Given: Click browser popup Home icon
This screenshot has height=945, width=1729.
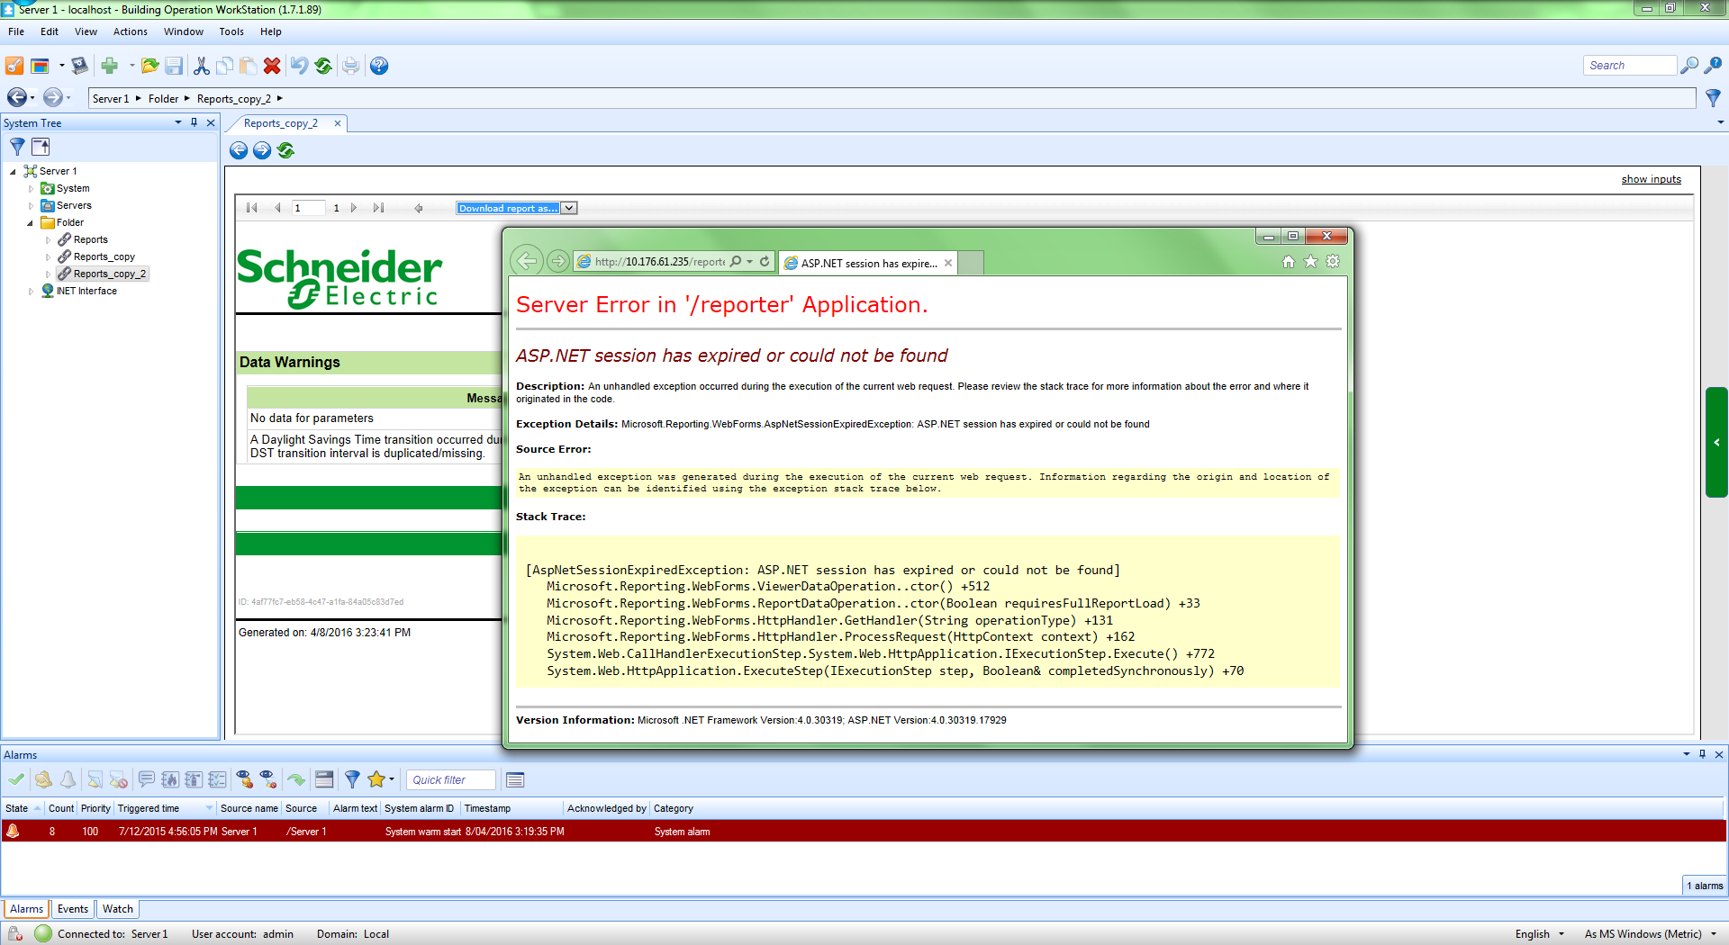Looking at the screenshot, I should coord(1289,262).
